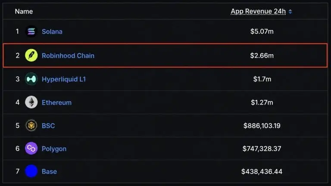Open the Ethereum chain link
This screenshot has height=186, width=331.
pos(56,102)
